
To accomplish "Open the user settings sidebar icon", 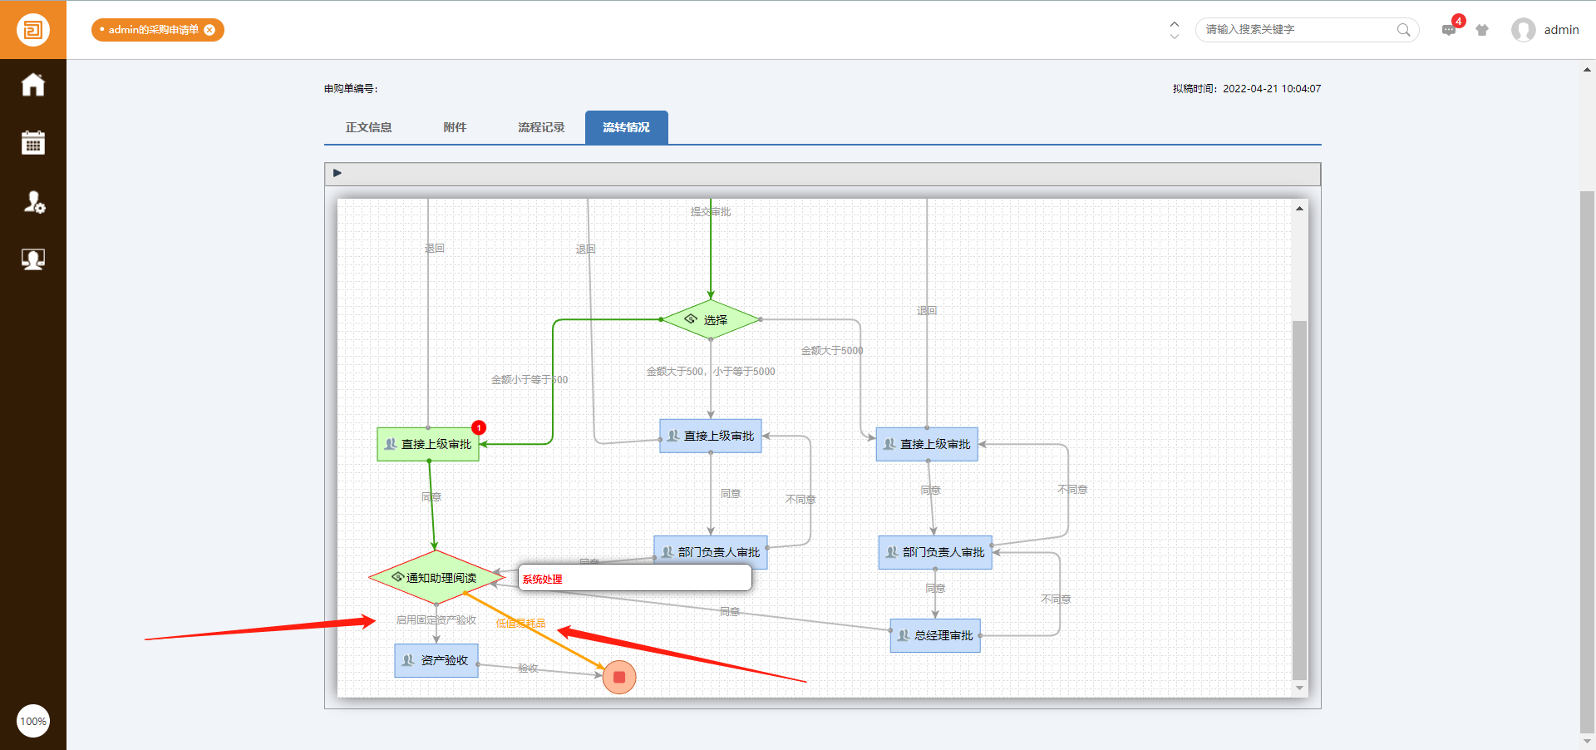I will point(33,201).
